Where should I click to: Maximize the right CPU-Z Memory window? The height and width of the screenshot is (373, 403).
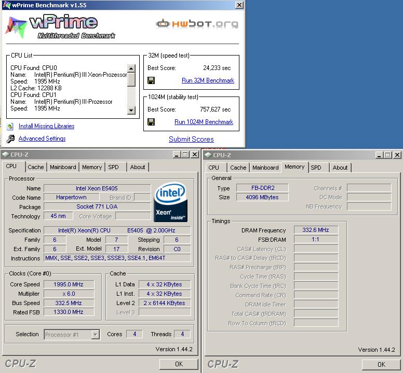point(388,155)
